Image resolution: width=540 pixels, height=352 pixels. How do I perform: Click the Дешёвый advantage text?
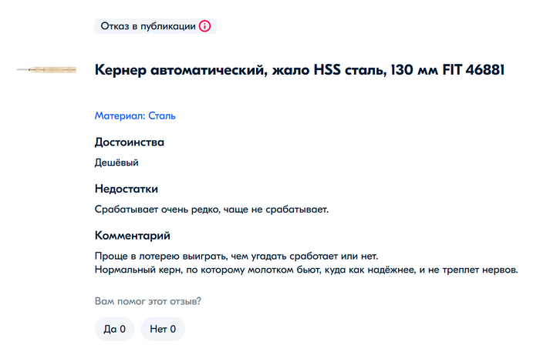(116, 163)
